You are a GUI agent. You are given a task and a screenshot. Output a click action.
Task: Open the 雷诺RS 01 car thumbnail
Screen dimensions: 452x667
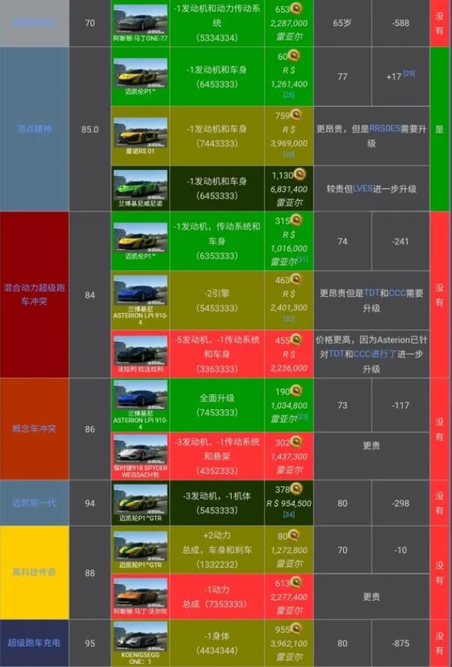point(141,132)
